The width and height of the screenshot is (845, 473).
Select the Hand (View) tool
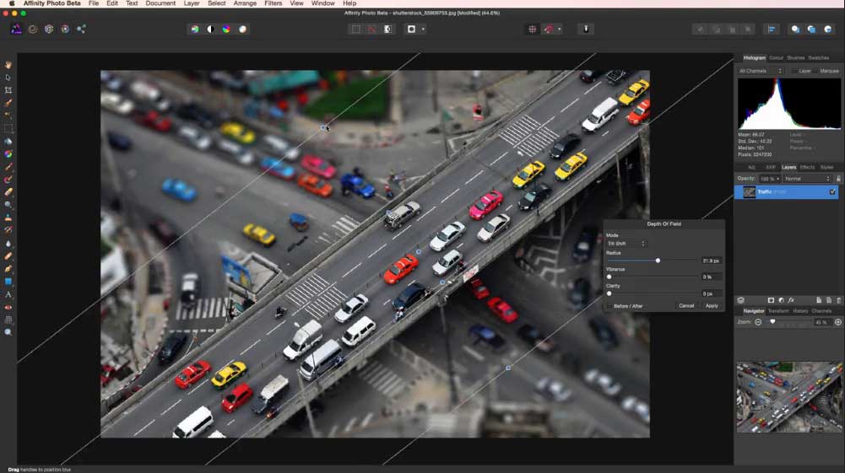(x=8, y=65)
